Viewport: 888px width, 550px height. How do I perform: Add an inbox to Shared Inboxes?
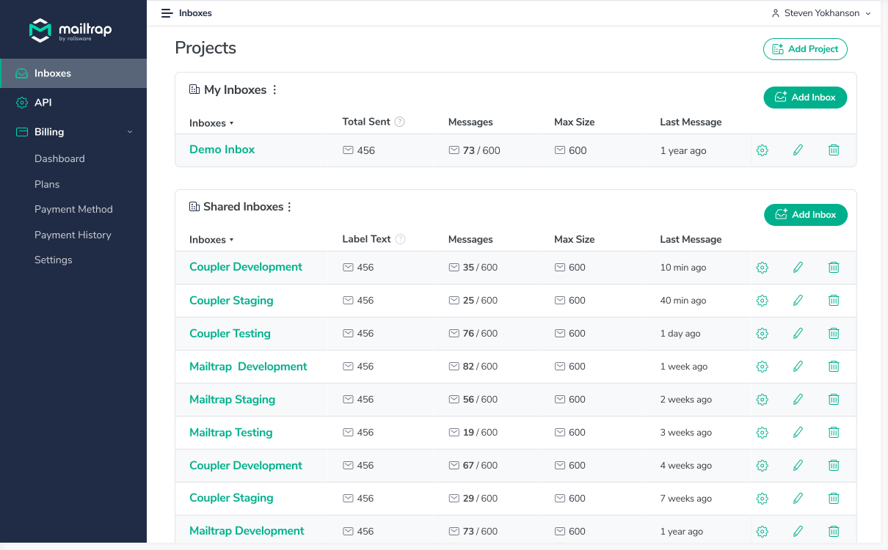(x=806, y=215)
